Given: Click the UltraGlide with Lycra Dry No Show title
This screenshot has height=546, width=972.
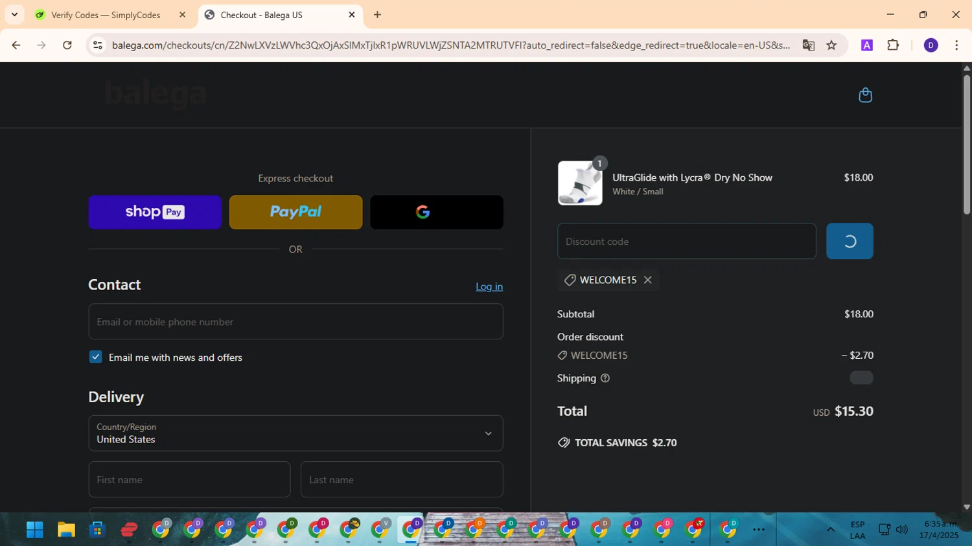Looking at the screenshot, I should click(x=692, y=177).
